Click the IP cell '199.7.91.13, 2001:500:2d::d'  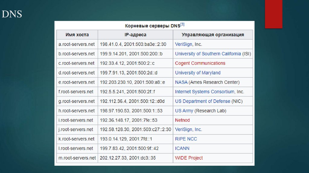135,73
